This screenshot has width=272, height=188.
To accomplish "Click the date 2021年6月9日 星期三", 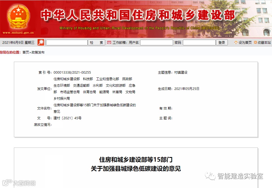I will pyautogui.click(x=18, y=43).
